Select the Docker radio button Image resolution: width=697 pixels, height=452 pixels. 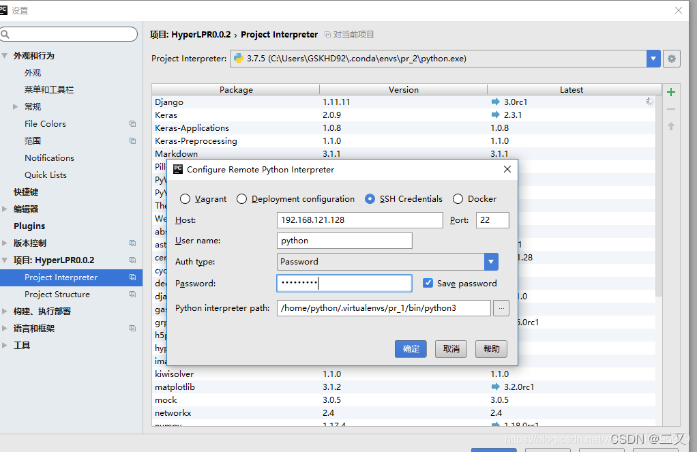point(458,198)
